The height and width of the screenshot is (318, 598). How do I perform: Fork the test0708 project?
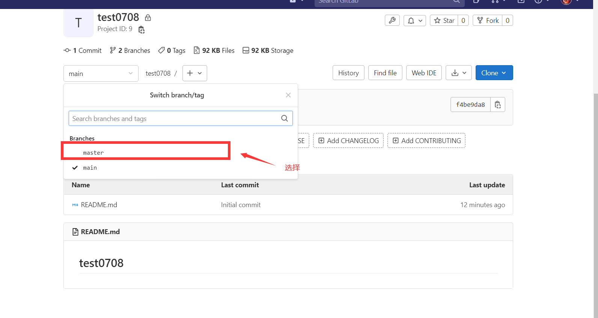click(x=488, y=21)
